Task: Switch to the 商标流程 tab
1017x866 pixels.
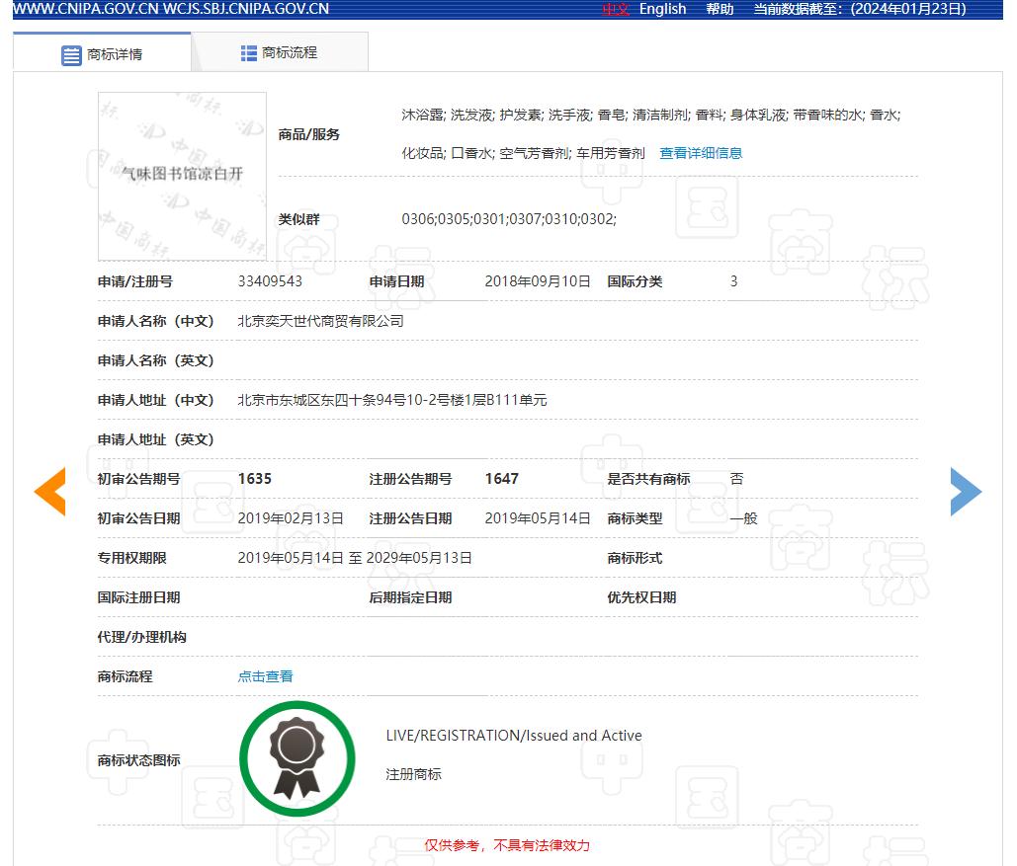Action: point(280,52)
